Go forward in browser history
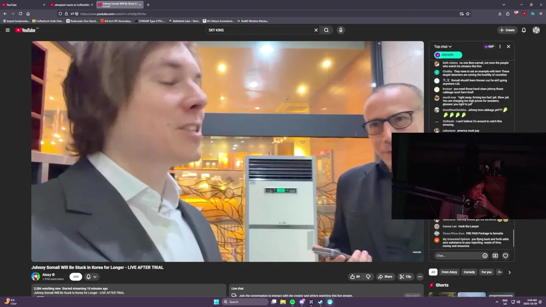The image size is (546, 307). click(12, 14)
